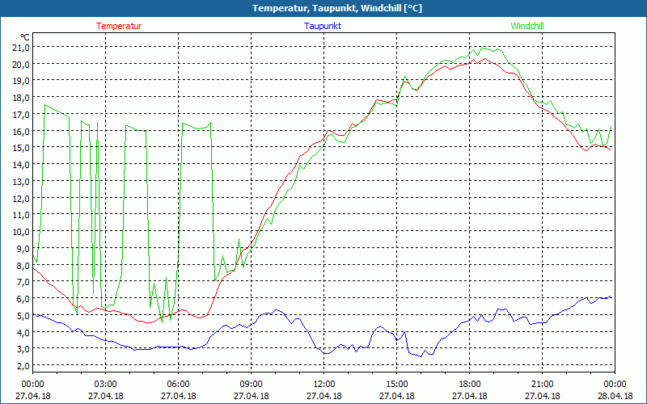Screen dimensions: 647x404
Task: Click the '09:00' time axis label
Action: click(x=252, y=385)
